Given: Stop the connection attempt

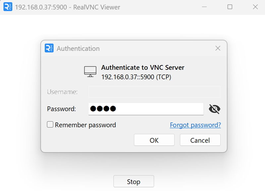Looking at the screenshot, I should tap(133, 181).
